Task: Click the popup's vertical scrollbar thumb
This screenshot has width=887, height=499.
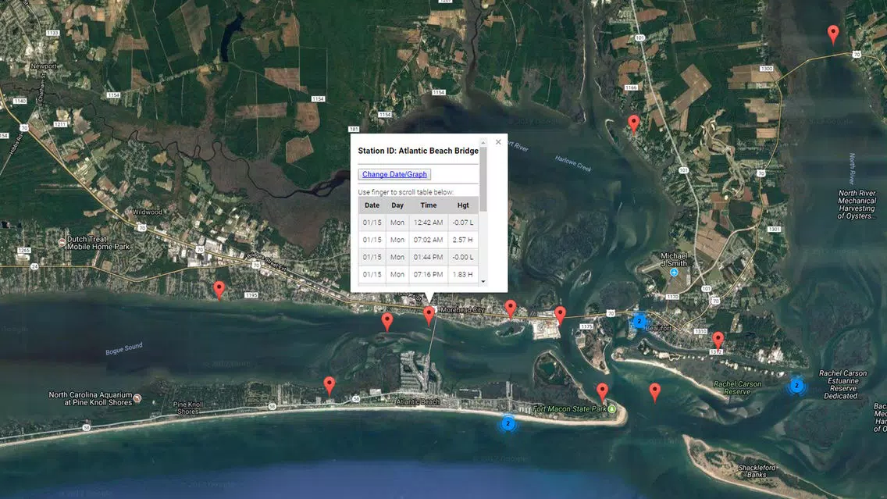Action: pos(483,180)
